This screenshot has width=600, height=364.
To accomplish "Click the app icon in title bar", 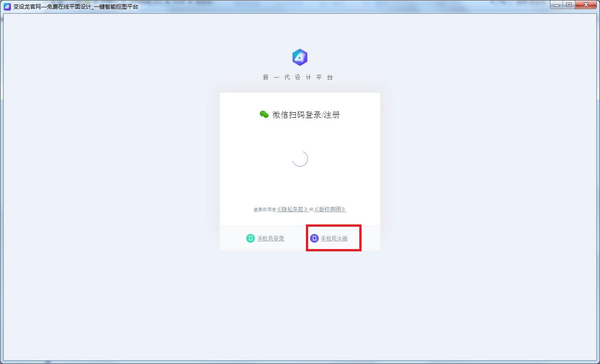I will [x=7, y=6].
